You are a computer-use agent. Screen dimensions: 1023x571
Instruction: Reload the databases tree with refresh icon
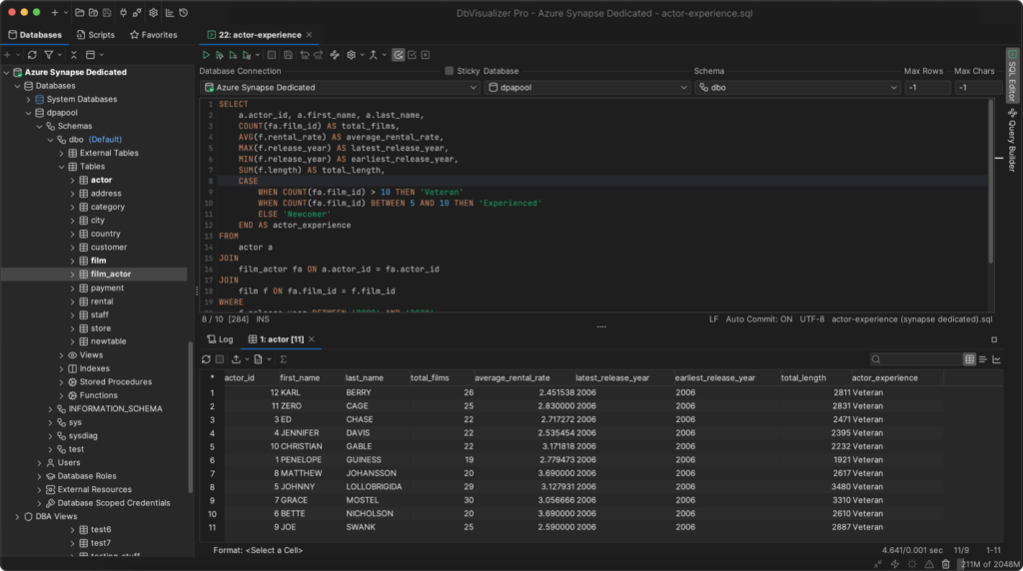(32, 54)
